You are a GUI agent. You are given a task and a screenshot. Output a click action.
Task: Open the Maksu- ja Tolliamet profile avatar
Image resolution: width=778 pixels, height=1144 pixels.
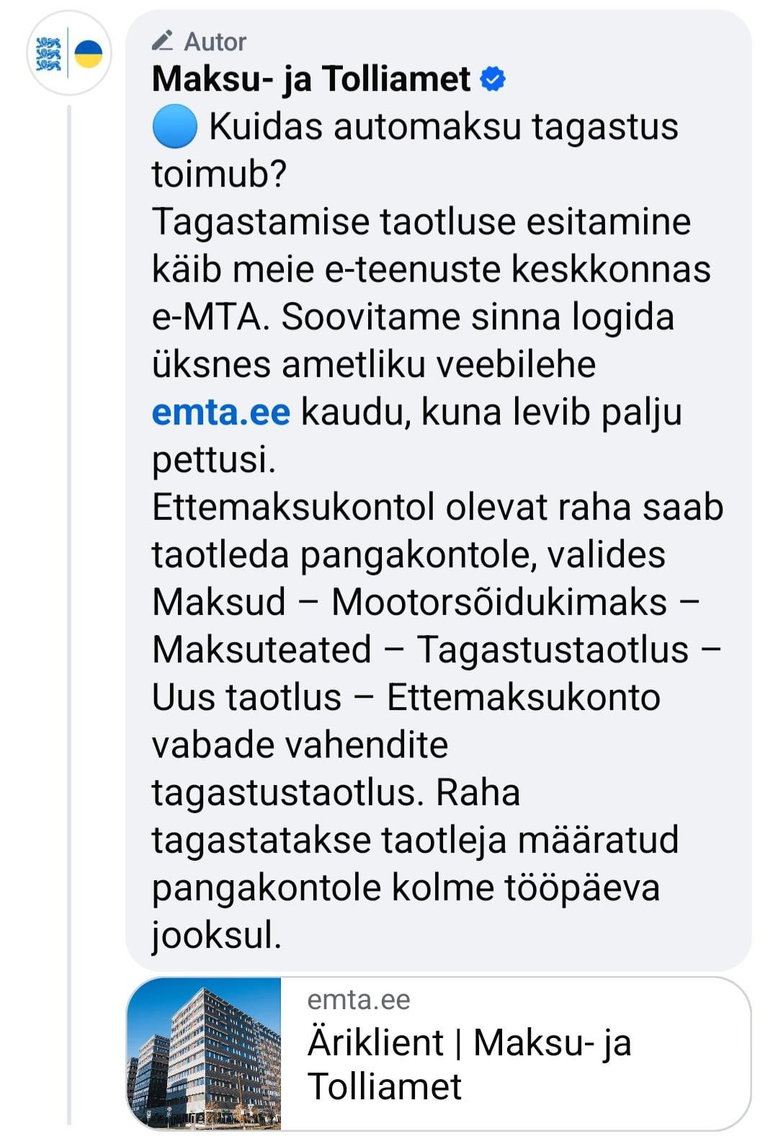pos(69,53)
